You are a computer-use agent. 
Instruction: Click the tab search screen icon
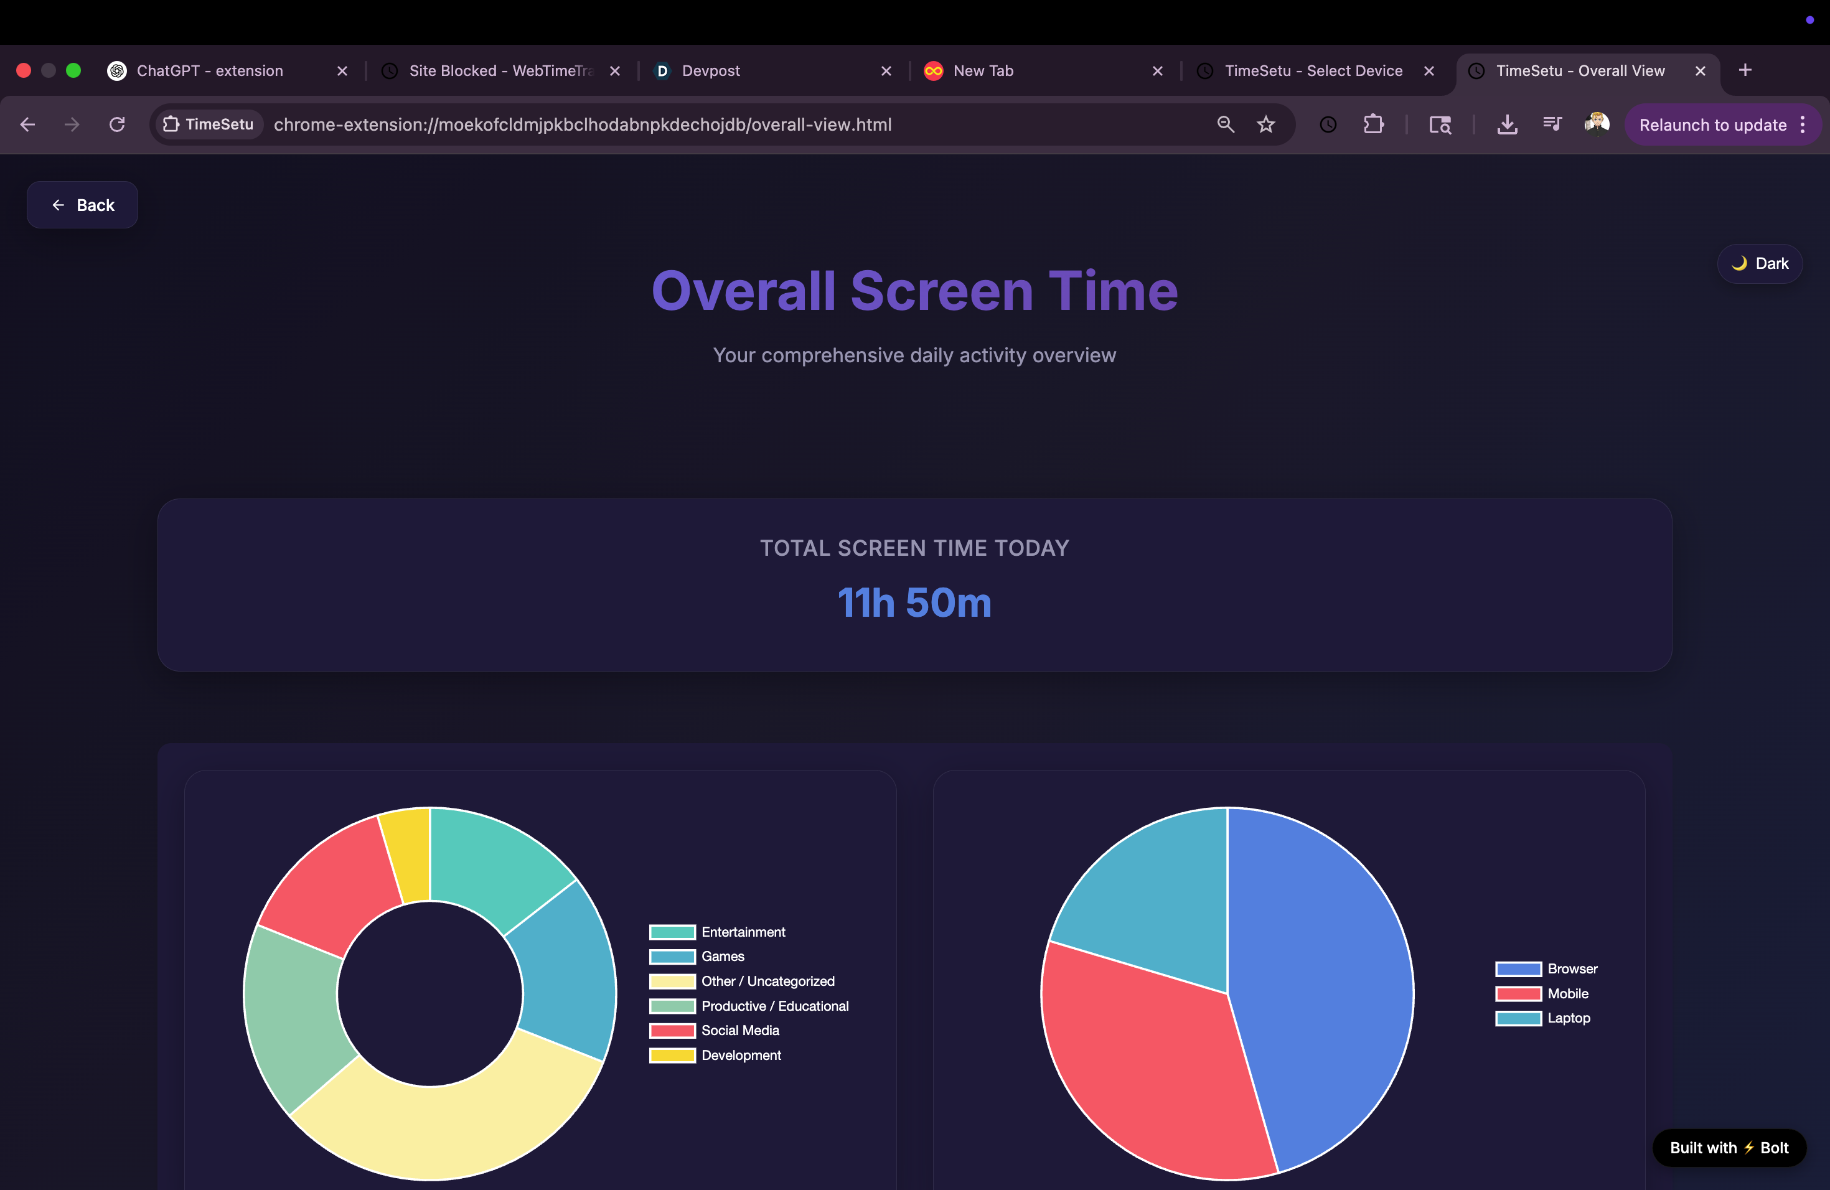point(1439,124)
